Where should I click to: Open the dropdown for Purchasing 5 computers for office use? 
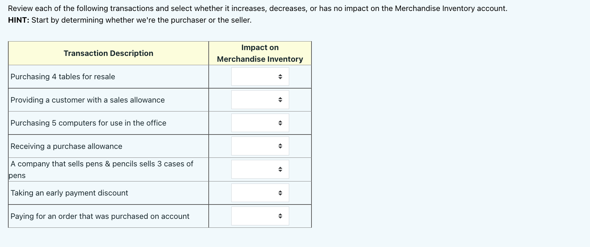pos(260,122)
